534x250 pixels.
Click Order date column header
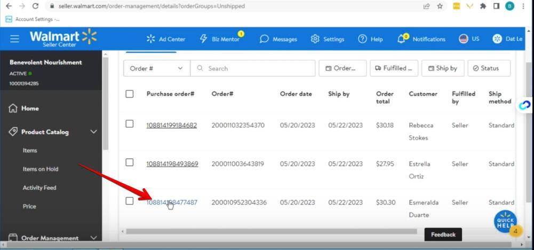296,94
